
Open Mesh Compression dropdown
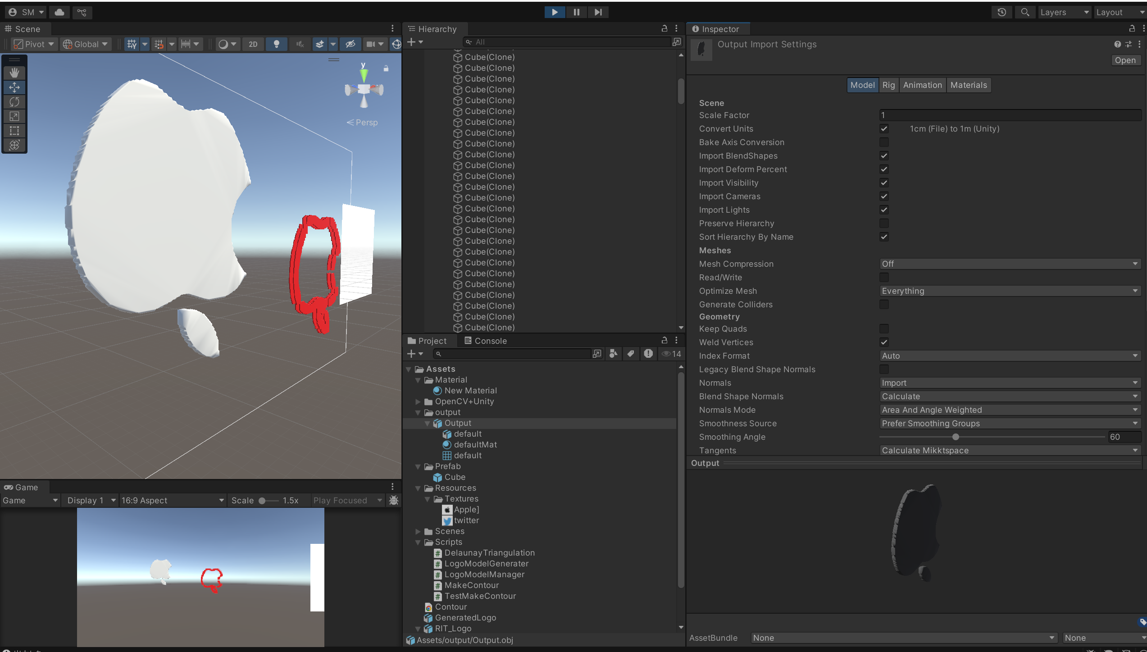(1009, 264)
